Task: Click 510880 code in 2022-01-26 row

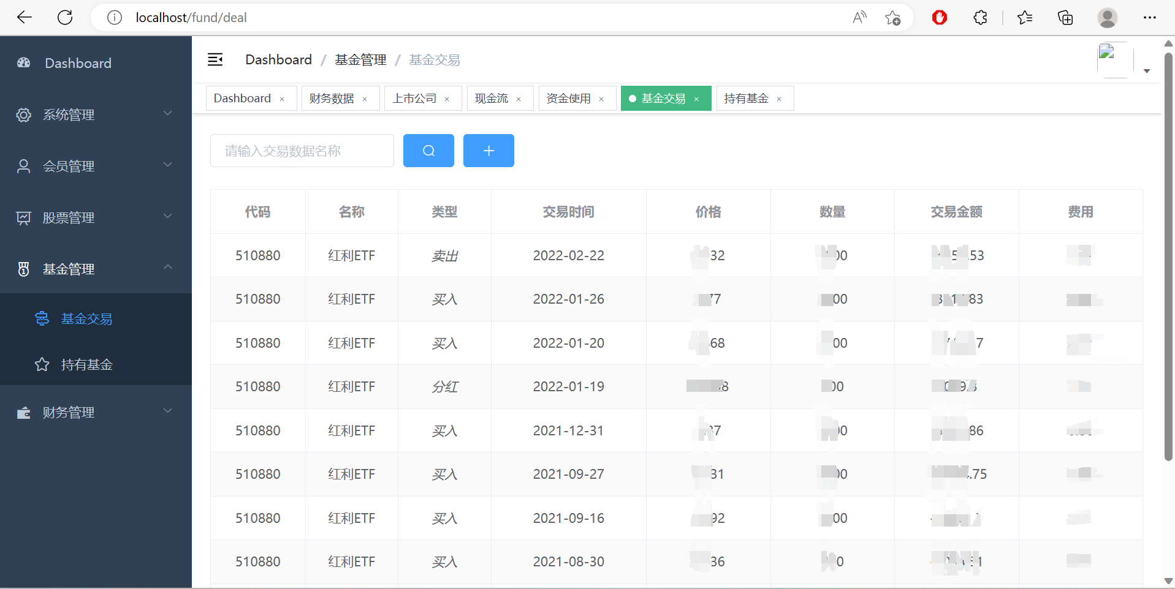Action: [257, 299]
